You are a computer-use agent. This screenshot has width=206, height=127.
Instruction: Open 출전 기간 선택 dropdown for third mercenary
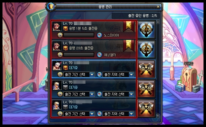[x=79, y=75]
